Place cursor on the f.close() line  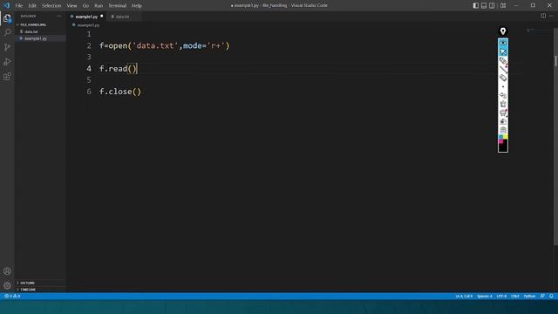(120, 92)
